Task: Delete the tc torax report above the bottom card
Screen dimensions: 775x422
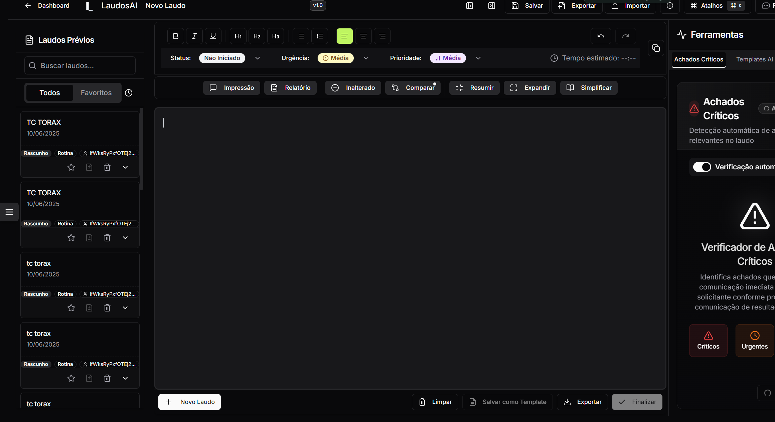Action: (x=107, y=378)
